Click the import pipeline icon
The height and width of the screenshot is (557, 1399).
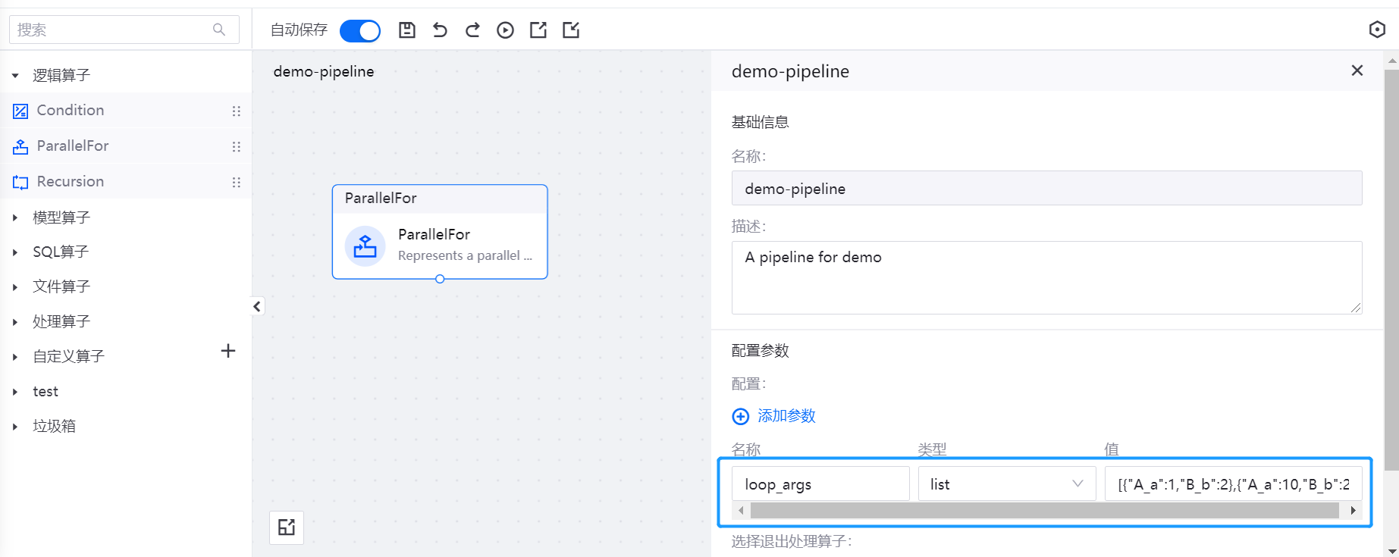[571, 30]
